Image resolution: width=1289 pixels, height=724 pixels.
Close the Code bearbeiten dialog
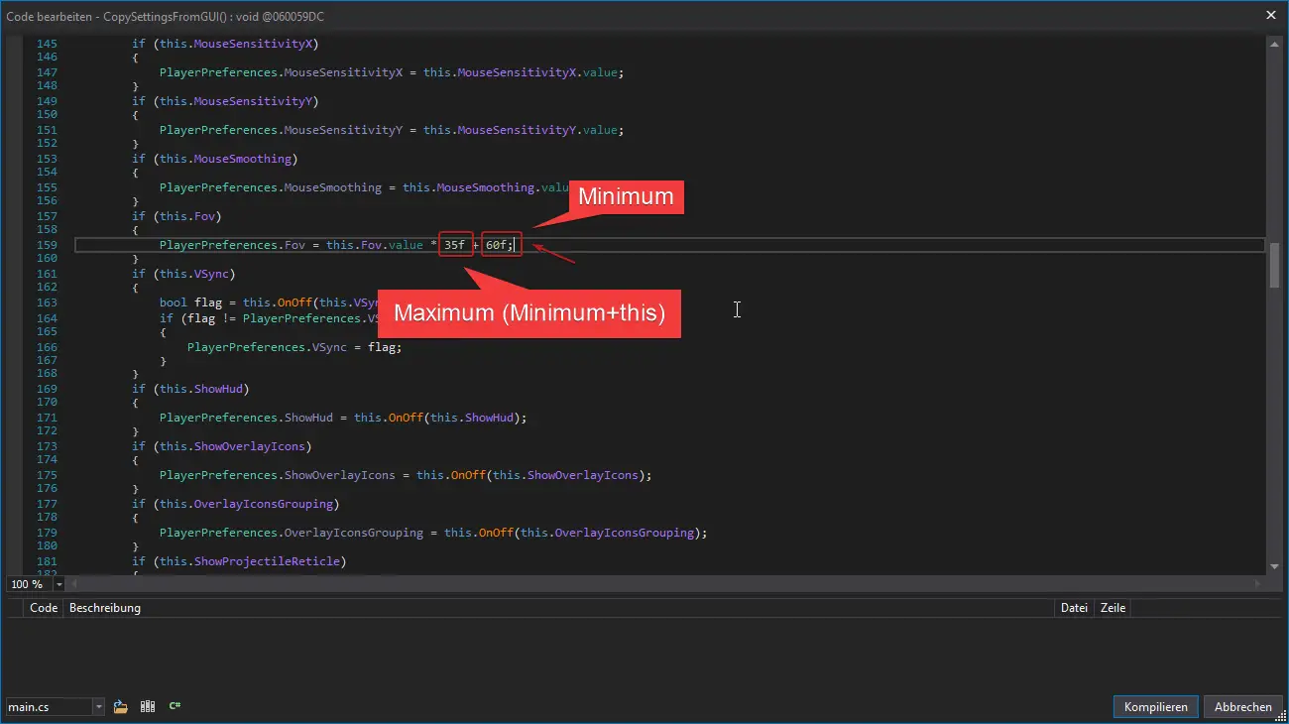(1271, 15)
